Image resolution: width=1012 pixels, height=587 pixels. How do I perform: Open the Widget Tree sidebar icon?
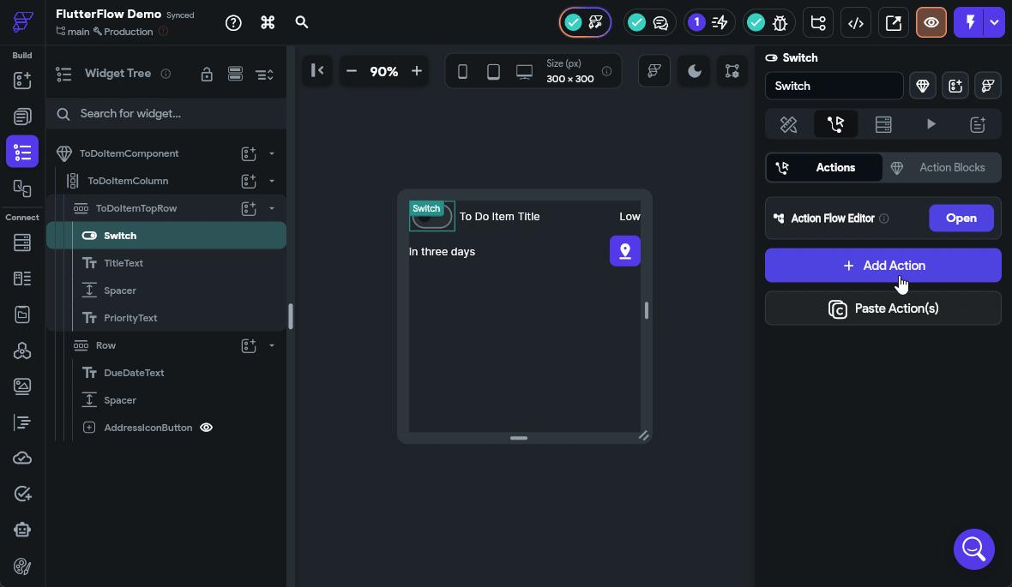(x=22, y=153)
